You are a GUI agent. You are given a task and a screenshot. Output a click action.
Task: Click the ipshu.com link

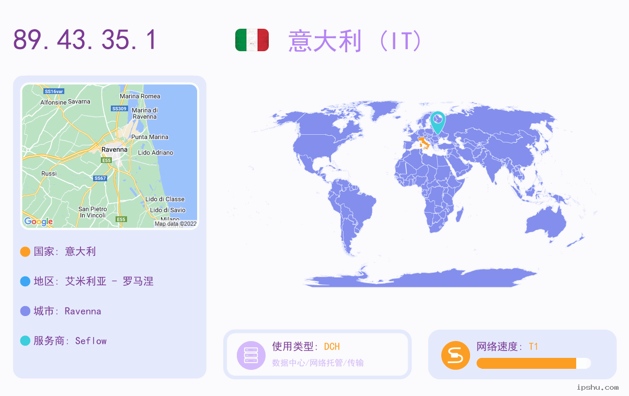(598, 387)
